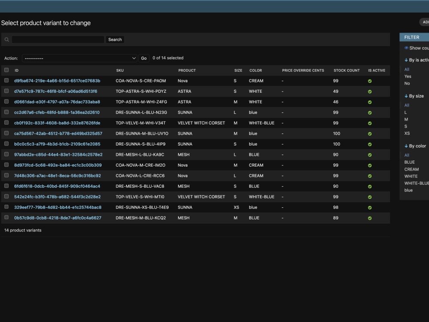The height and width of the screenshot is (322, 429).
Task: Check the row d7e571c9-787c-46f8 checkbox
Action: tap(6, 91)
